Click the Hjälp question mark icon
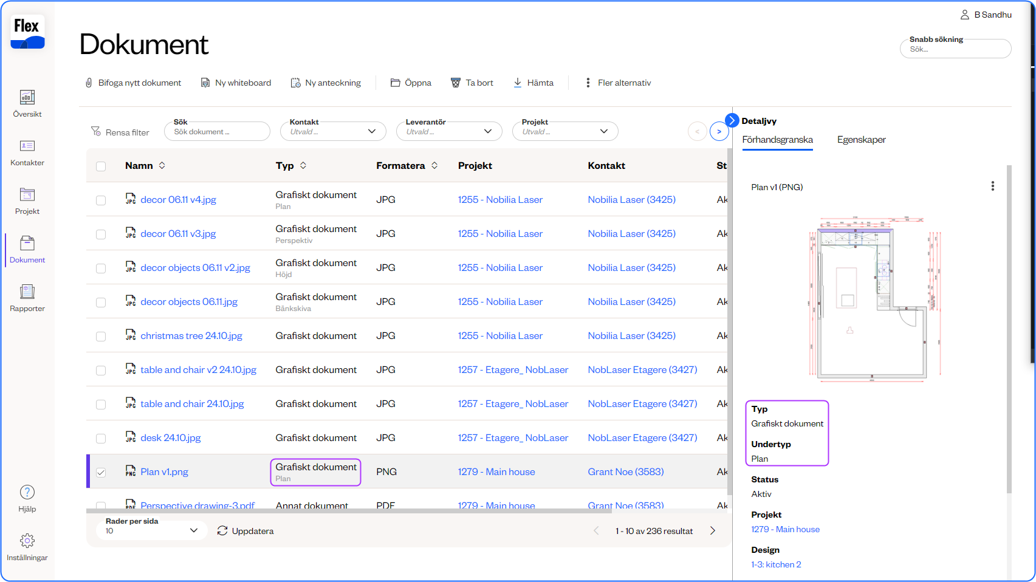This screenshot has height=582, width=1036. 27,492
